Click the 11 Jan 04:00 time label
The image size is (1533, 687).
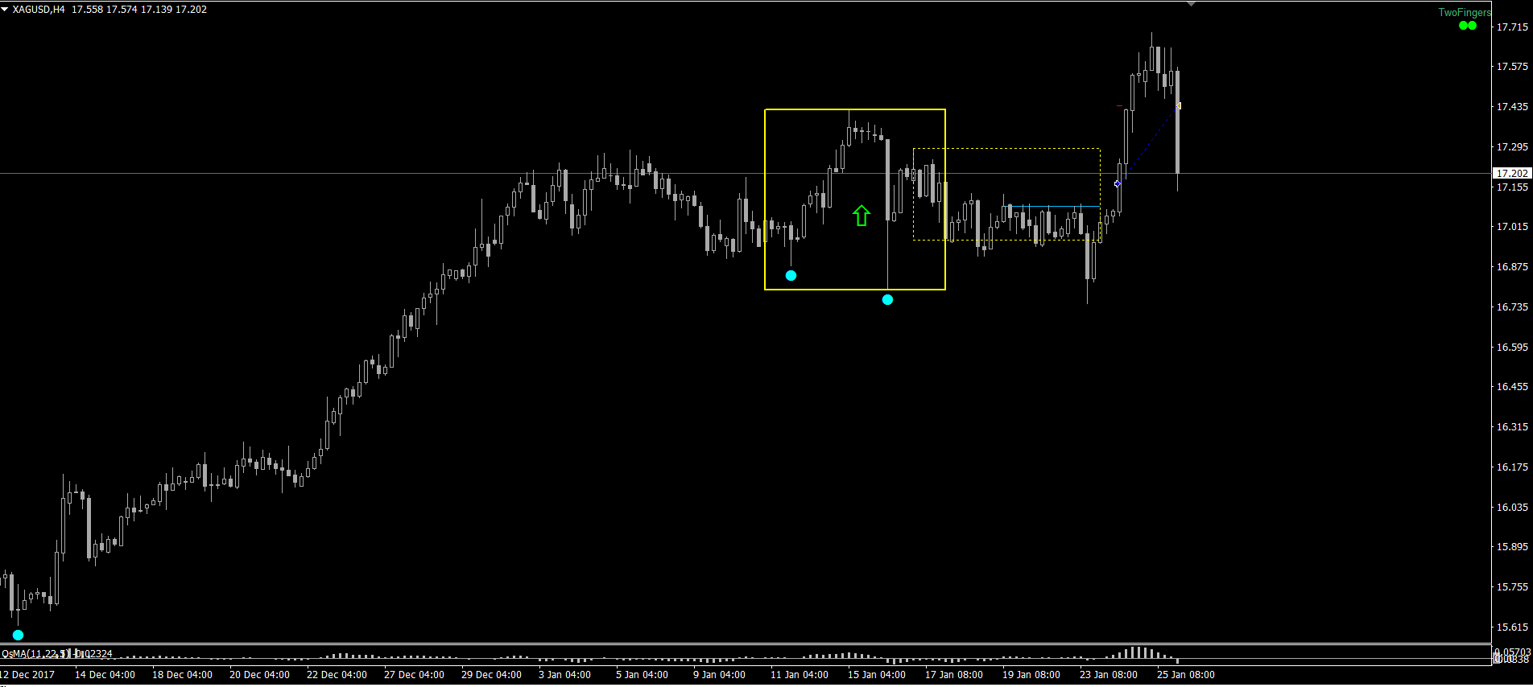coord(800,675)
